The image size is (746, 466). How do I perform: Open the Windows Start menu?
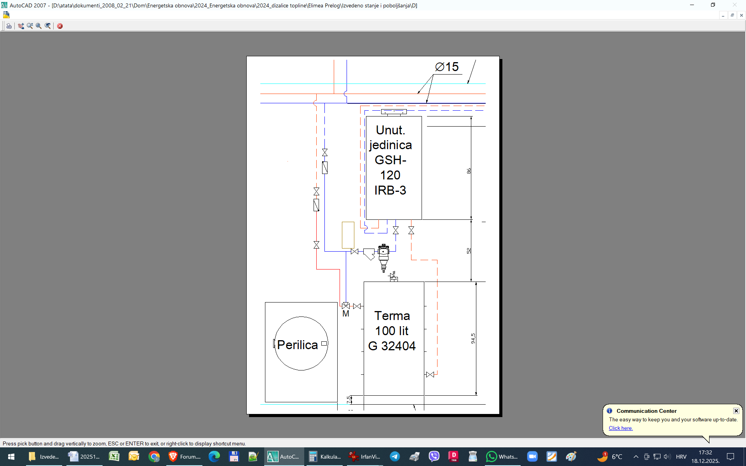pos(11,457)
